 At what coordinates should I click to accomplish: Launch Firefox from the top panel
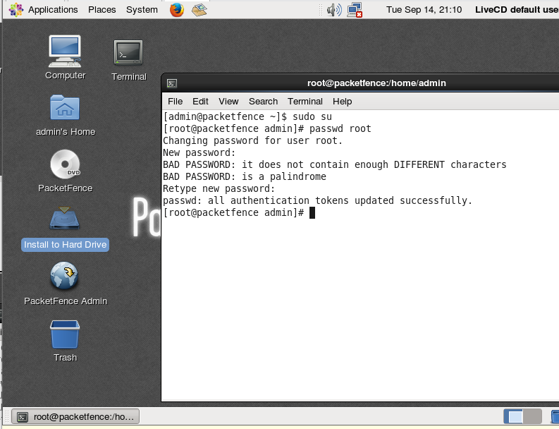click(x=177, y=10)
